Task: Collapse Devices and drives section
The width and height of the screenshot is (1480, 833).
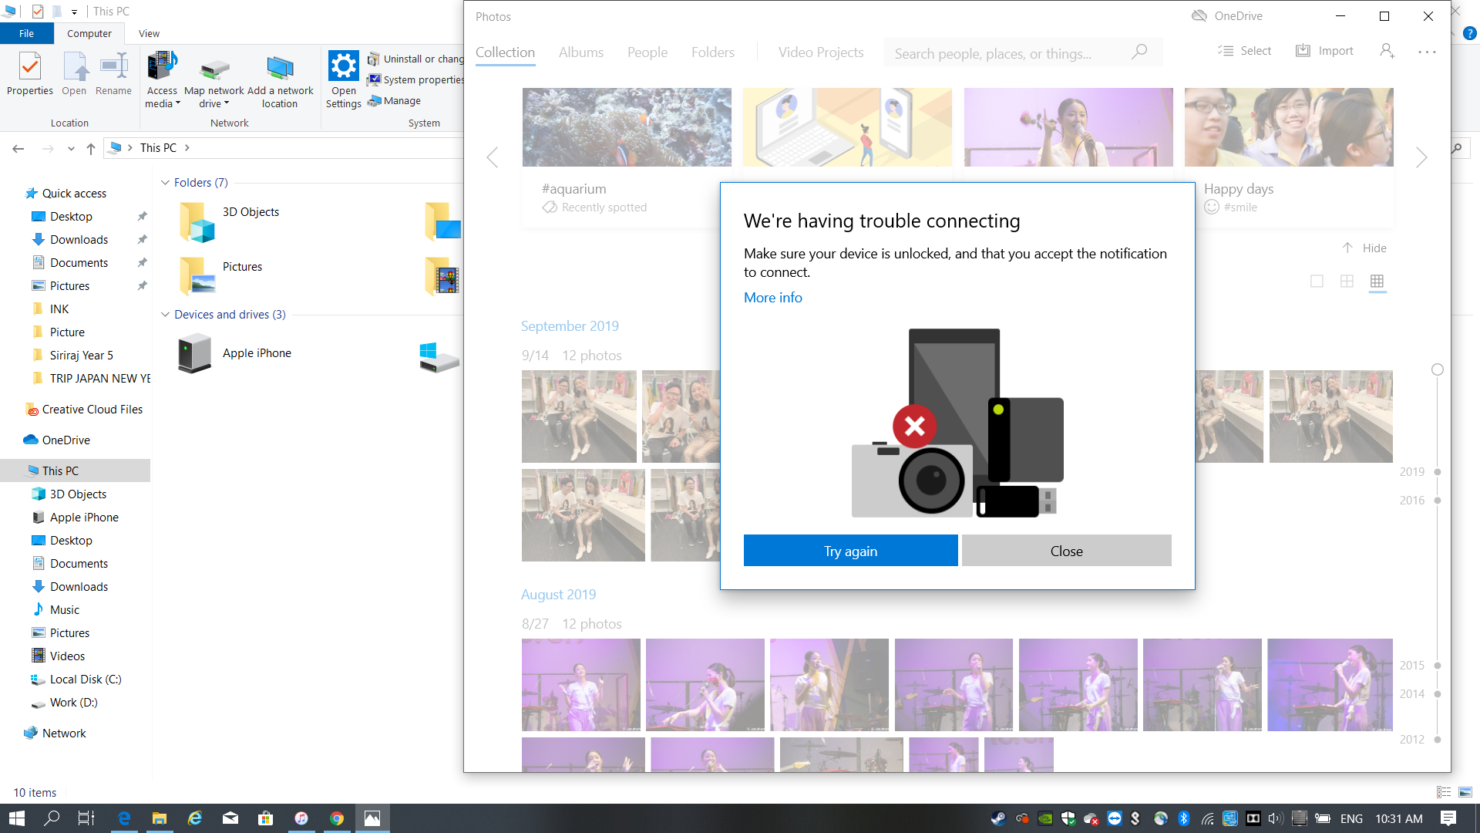Action: point(165,315)
